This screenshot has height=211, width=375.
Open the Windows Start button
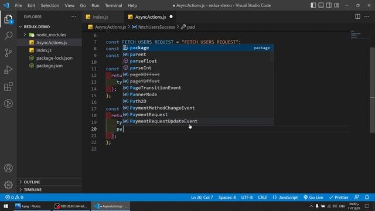click(5, 206)
